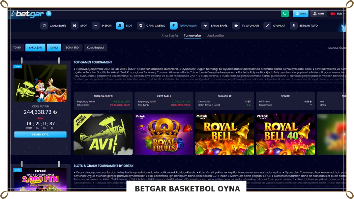
Task: Open the Canlı Bahis section
Action: click(x=53, y=26)
